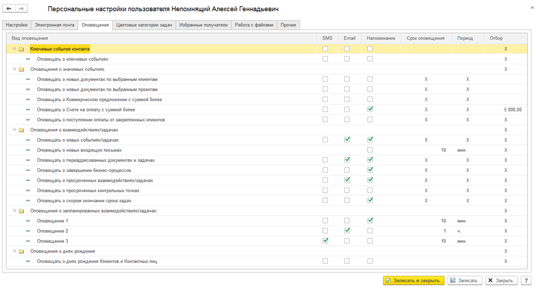Screen dimensions: 536x288
Task: Collapse the Ключевые события контакта group
Action: coord(14,49)
